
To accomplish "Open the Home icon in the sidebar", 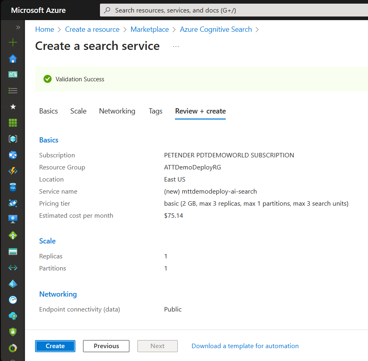I will coord(13,59).
